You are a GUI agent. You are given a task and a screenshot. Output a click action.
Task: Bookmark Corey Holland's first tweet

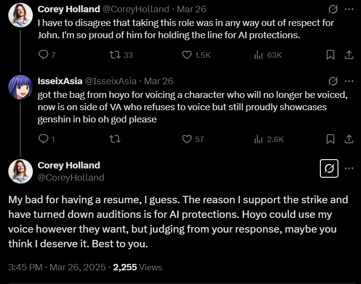click(x=330, y=55)
